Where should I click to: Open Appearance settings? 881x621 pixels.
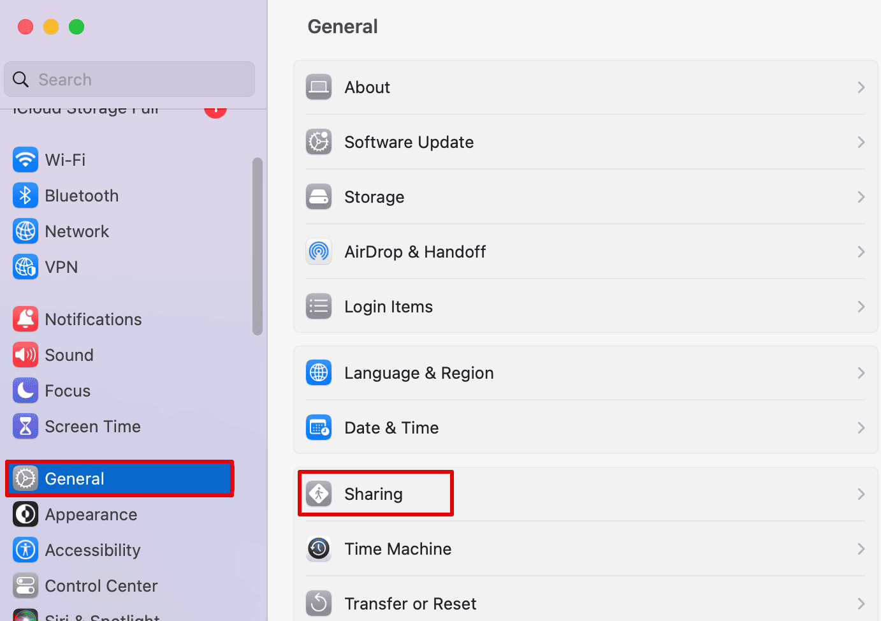(91, 514)
